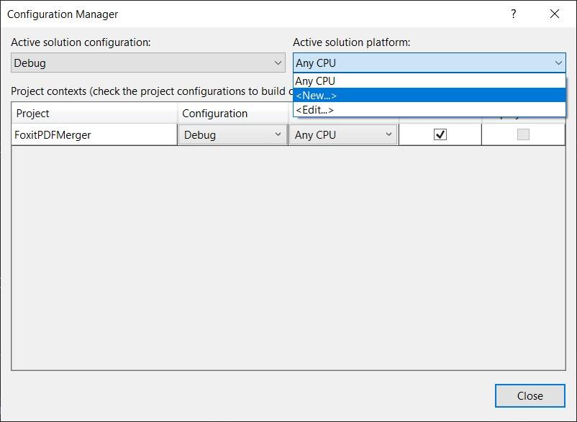The image size is (577, 422).
Task: Expand FoxitPDFMerger's Any CPU platform dropdown
Action: tap(343, 135)
